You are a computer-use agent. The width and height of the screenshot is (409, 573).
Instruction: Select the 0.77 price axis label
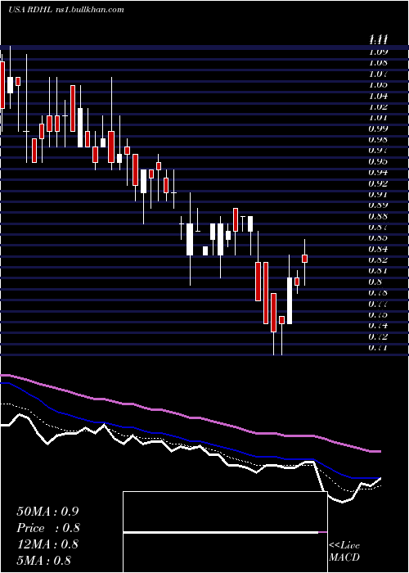click(378, 304)
